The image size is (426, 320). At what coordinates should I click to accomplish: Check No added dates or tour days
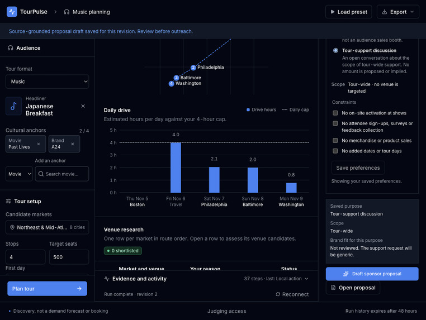click(x=335, y=151)
